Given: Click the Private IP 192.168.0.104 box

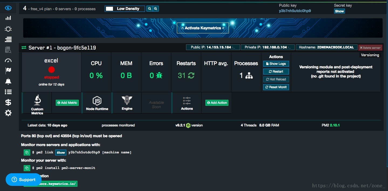Looking at the screenshot, I should [x=268, y=47].
